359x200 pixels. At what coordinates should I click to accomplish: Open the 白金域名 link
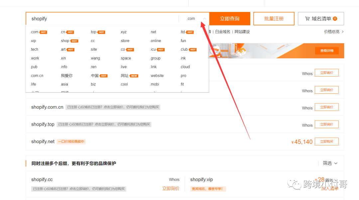222,32
